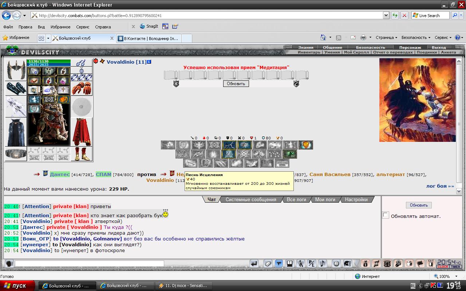The height and width of the screenshot is (291, 466).
Task: Click the helmet list icon in chat bar
Action: click(347, 263)
